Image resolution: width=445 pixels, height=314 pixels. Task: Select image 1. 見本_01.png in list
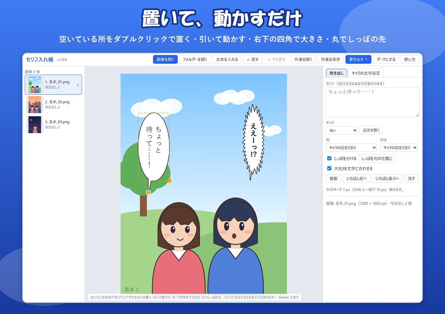(53, 85)
